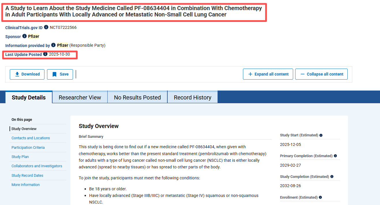Select the Study Details tab
The image size is (380, 205).
click(29, 97)
